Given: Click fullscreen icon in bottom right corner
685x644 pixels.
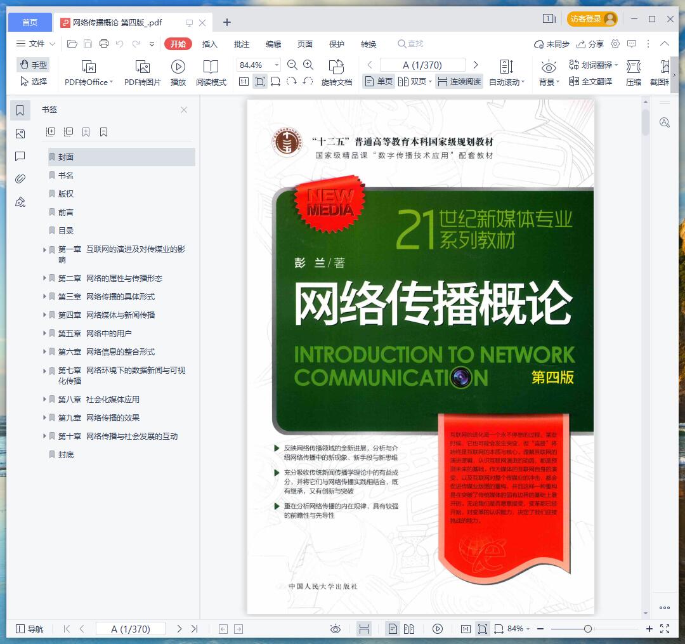Looking at the screenshot, I should tap(665, 629).
